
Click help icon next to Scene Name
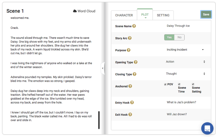point(134,26)
